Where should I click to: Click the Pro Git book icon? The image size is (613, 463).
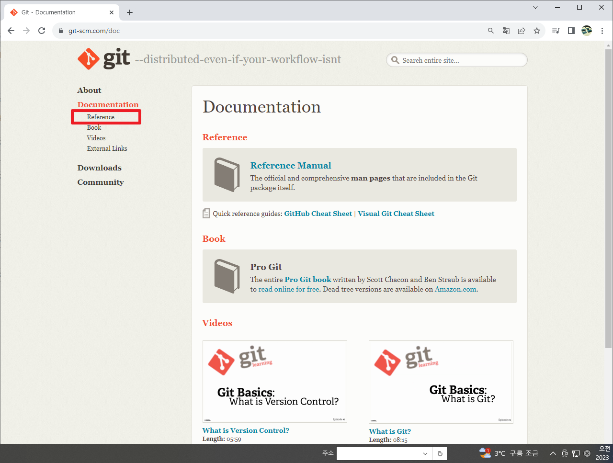coord(227,276)
